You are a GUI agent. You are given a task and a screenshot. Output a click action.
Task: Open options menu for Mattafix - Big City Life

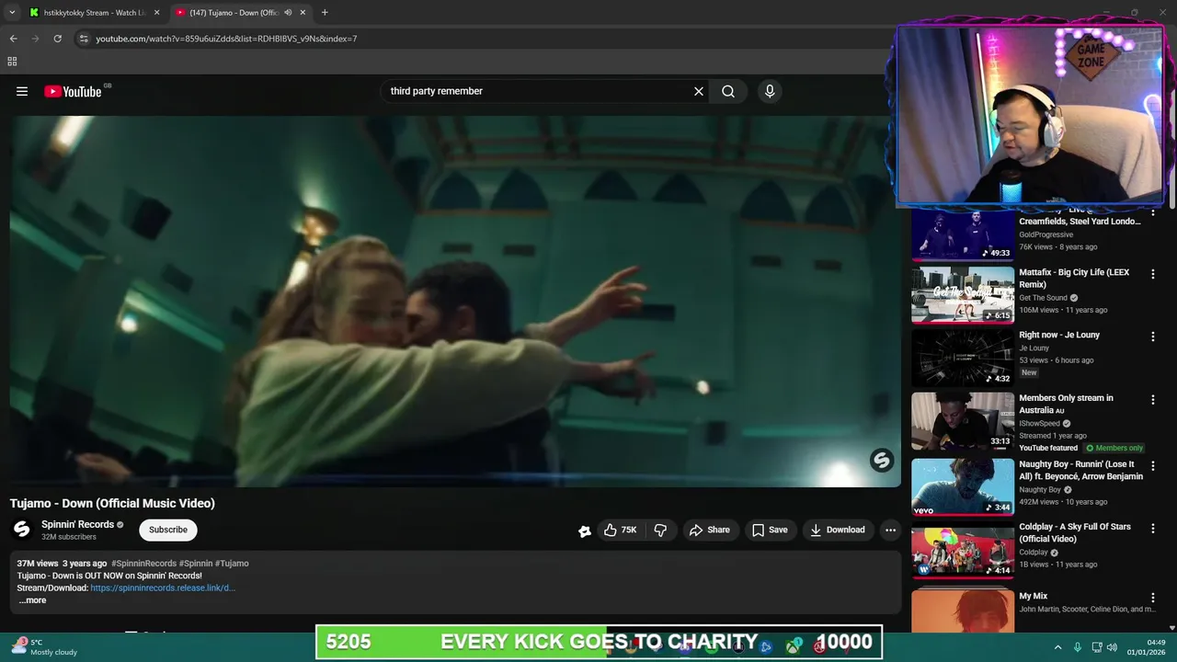(x=1153, y=274)
